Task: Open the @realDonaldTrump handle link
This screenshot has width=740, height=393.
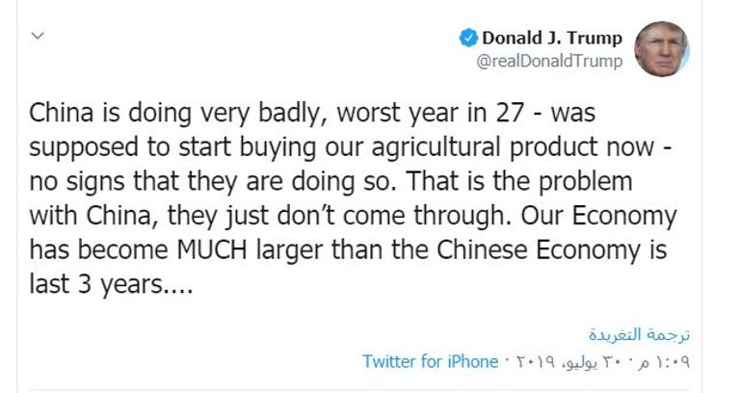Action: (x=550, y=61)
